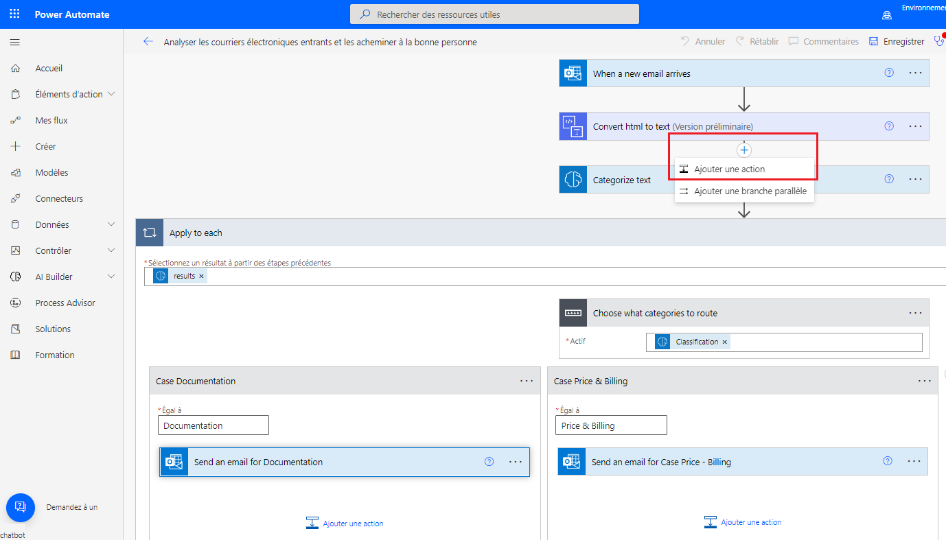Collapse the Case Price & Billing header

point(743,381)
